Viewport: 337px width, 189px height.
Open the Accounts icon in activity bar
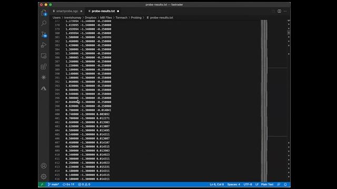tap(44, 166)
